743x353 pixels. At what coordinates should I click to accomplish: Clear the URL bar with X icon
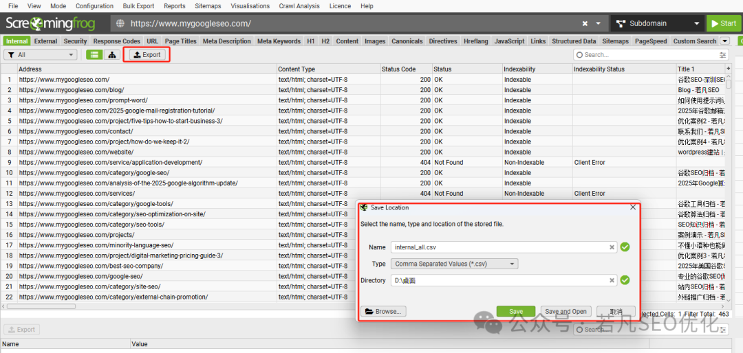tap(585, 23)
